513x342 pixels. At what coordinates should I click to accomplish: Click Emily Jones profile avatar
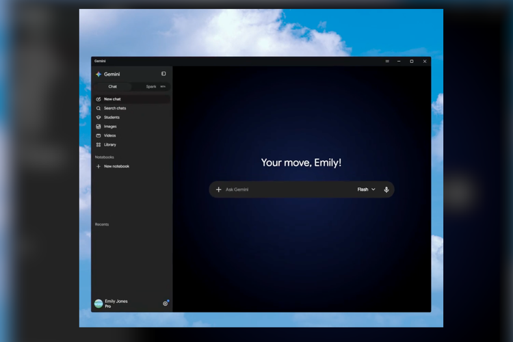point(98,304)
